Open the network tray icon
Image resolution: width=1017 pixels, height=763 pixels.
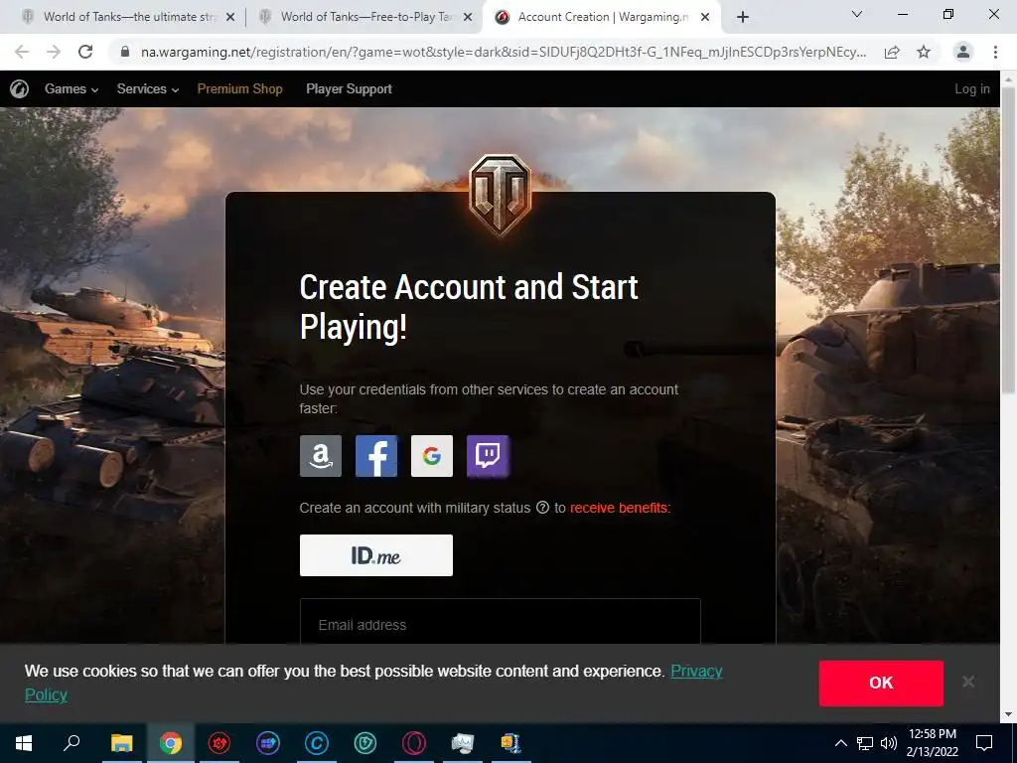click(x=865, y=743)
